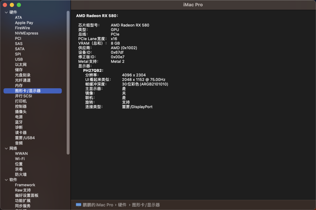Select WWAN under 网络
Screen dimensions: 316x210
[x=21, y=154]
